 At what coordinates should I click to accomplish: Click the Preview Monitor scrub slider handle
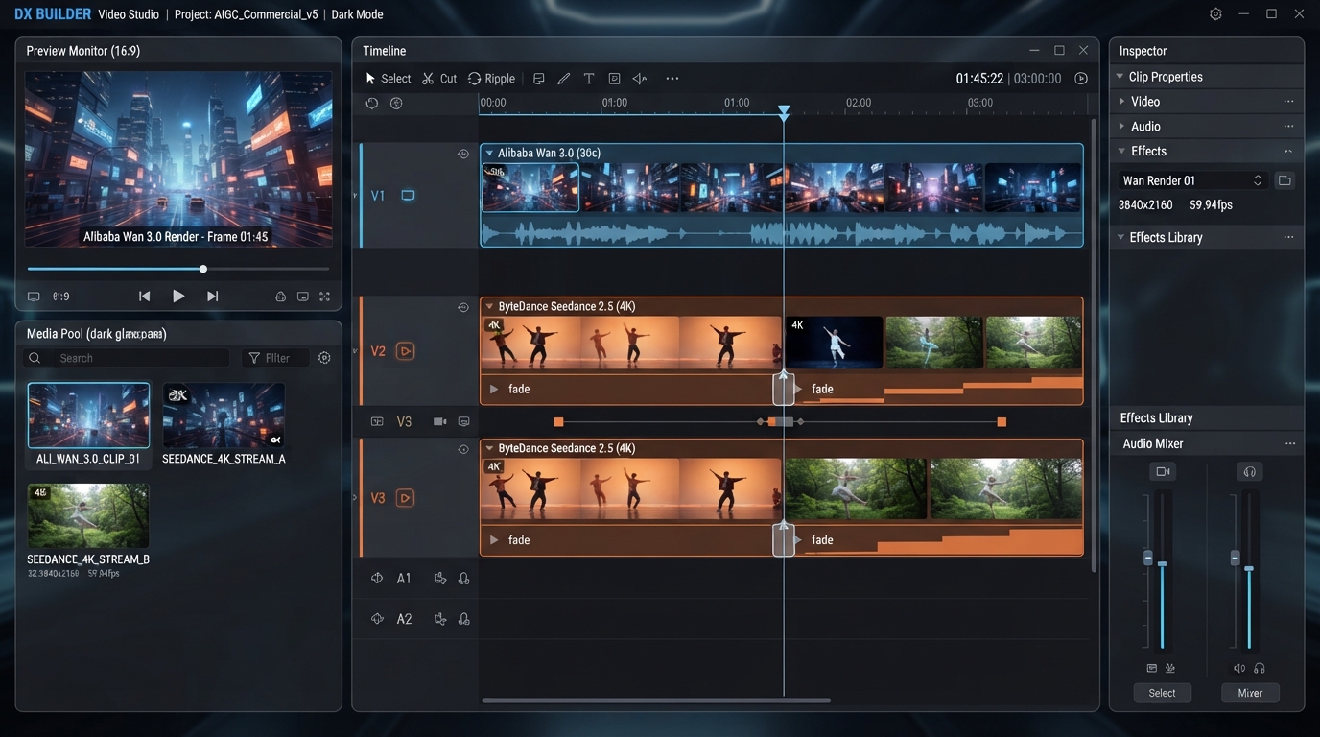(203, 269)
